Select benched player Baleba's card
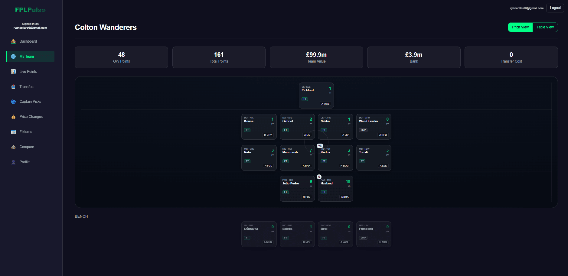The width and height of the screenshot is (568, 276). tap(297, 234)
